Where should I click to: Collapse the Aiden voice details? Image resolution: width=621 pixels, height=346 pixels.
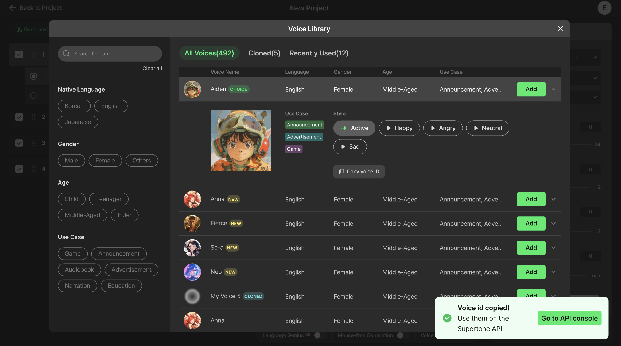click(x=553, y=89)
